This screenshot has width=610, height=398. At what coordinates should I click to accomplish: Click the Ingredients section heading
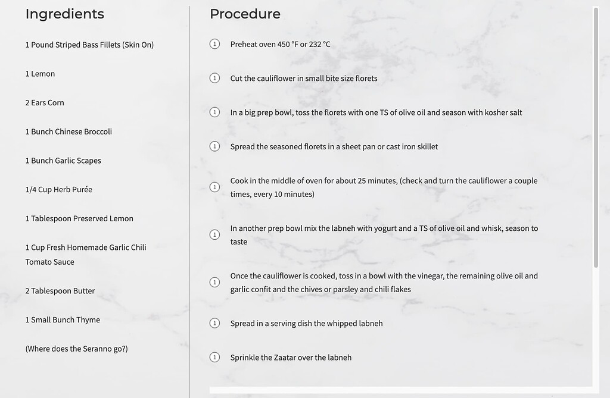(x=64, y=14)
